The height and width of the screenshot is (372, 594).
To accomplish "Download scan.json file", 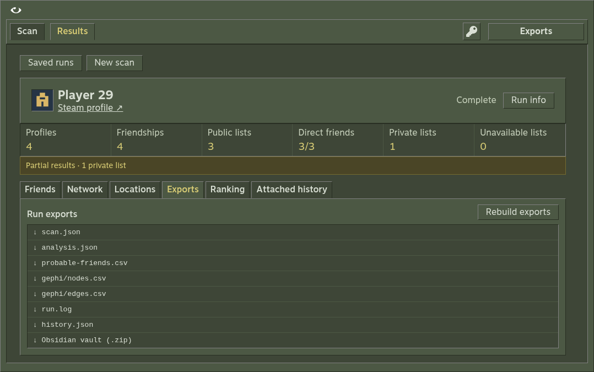I will coord(293,232).
